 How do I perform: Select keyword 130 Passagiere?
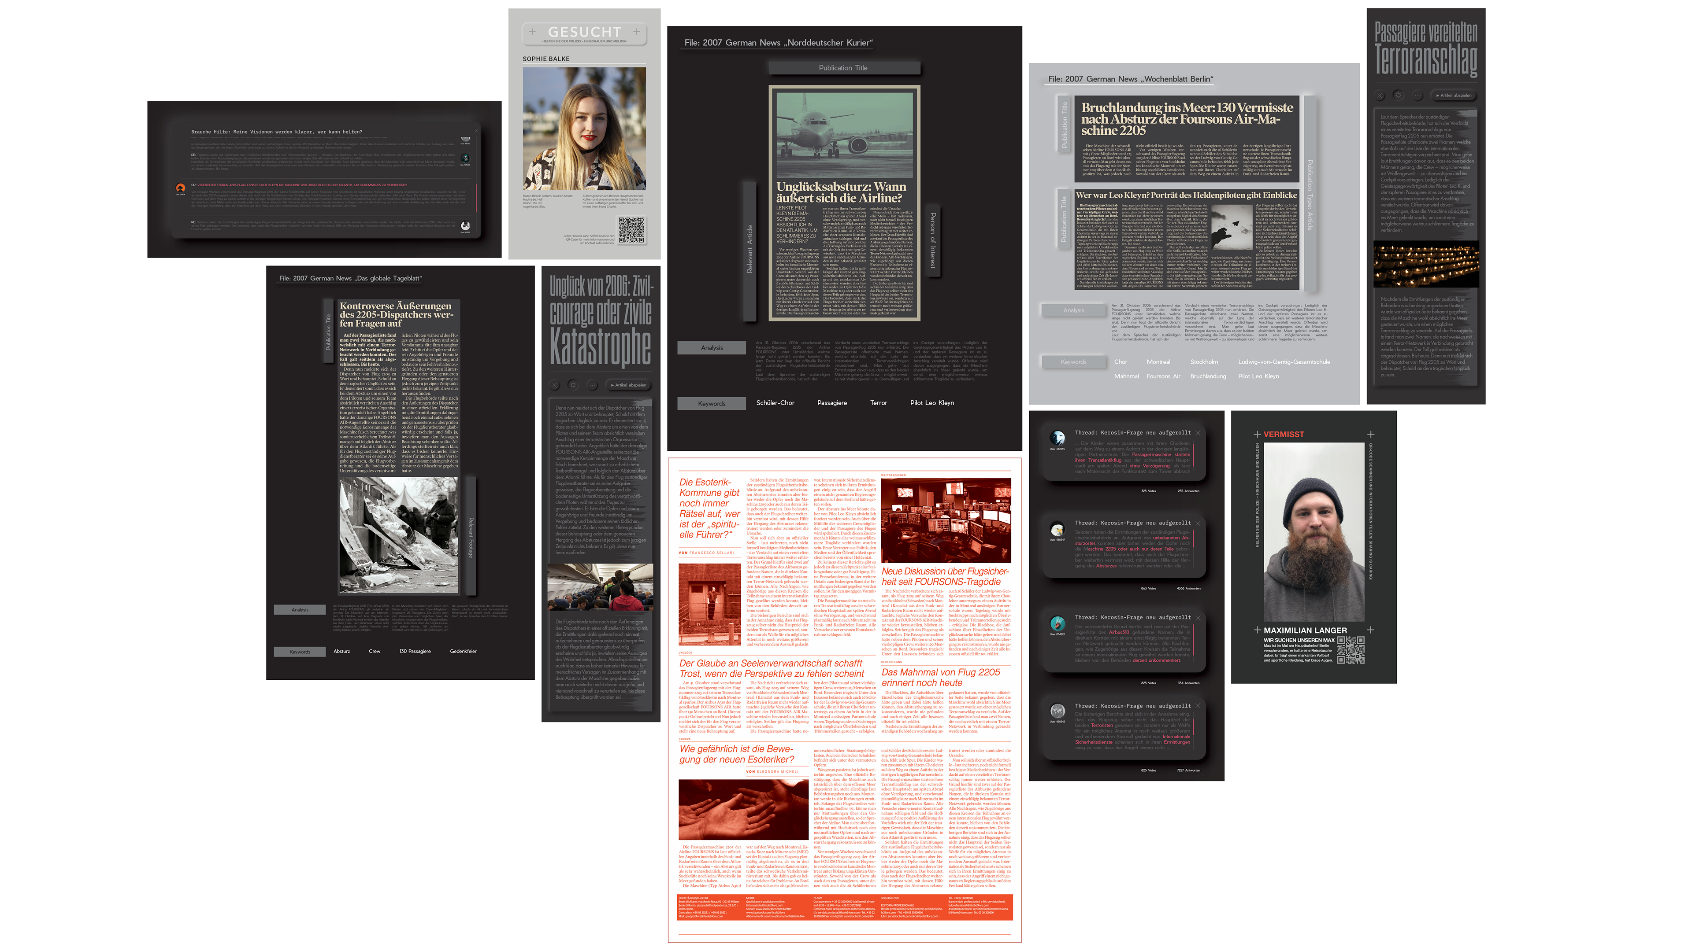tap(415, 652)
